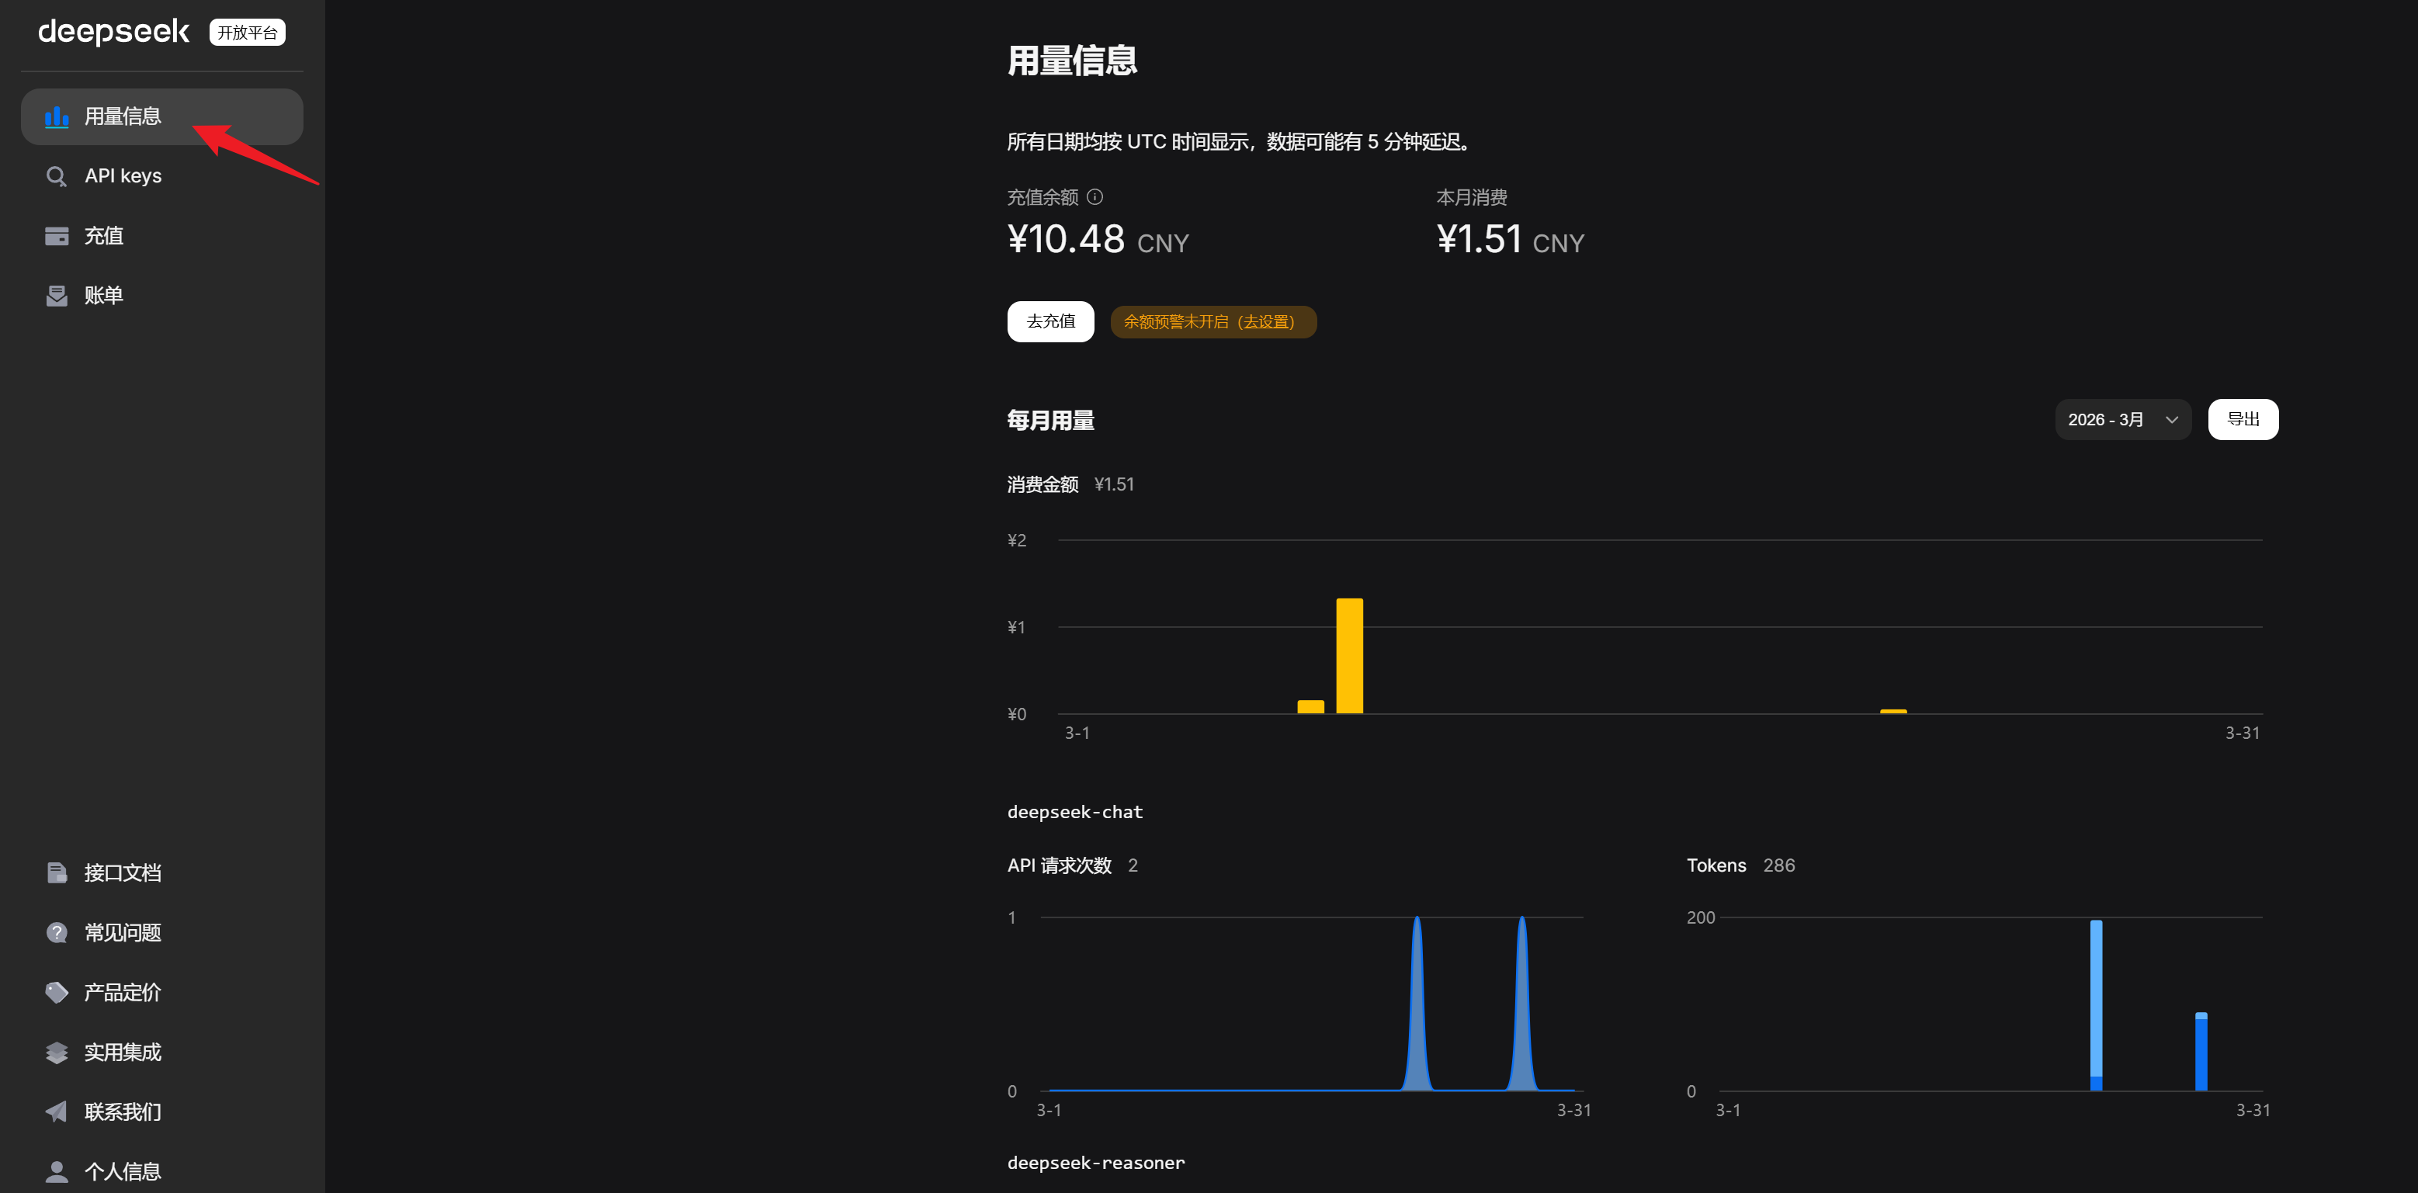Click the 导出 export button

(2243, 420)
